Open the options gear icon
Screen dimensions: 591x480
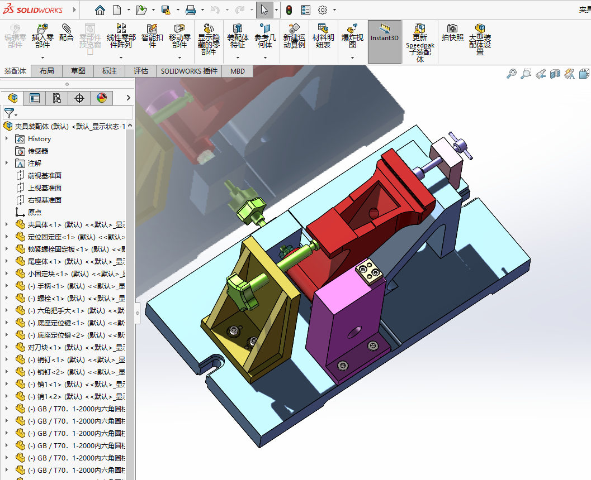(323, 10)
